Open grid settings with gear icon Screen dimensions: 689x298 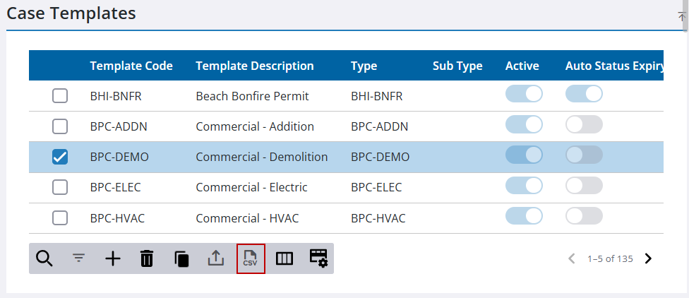click(318, 258)
